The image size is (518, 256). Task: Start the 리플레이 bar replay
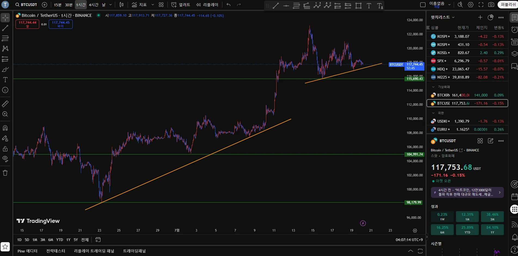point(207,5)
